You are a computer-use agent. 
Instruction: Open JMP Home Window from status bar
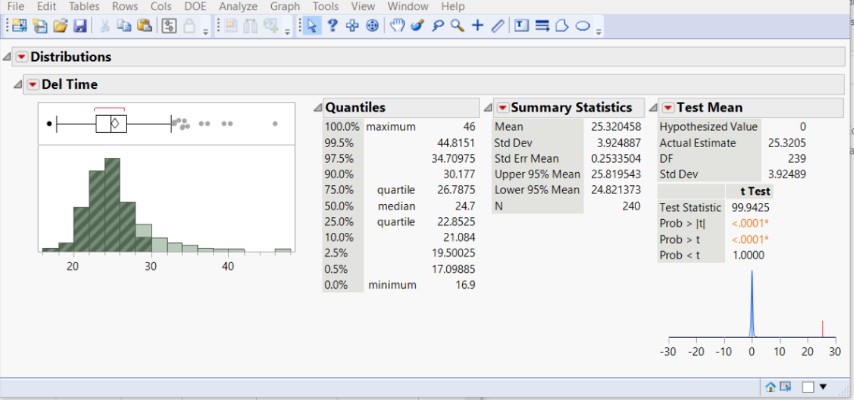(x=771, y=387)
